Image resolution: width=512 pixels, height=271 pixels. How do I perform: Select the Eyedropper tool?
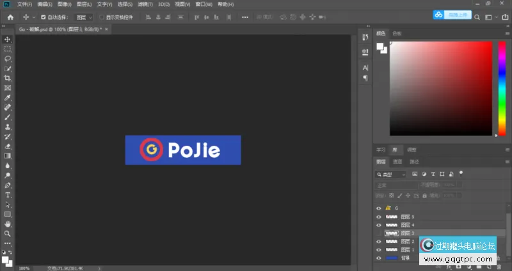tap(8, 98)
